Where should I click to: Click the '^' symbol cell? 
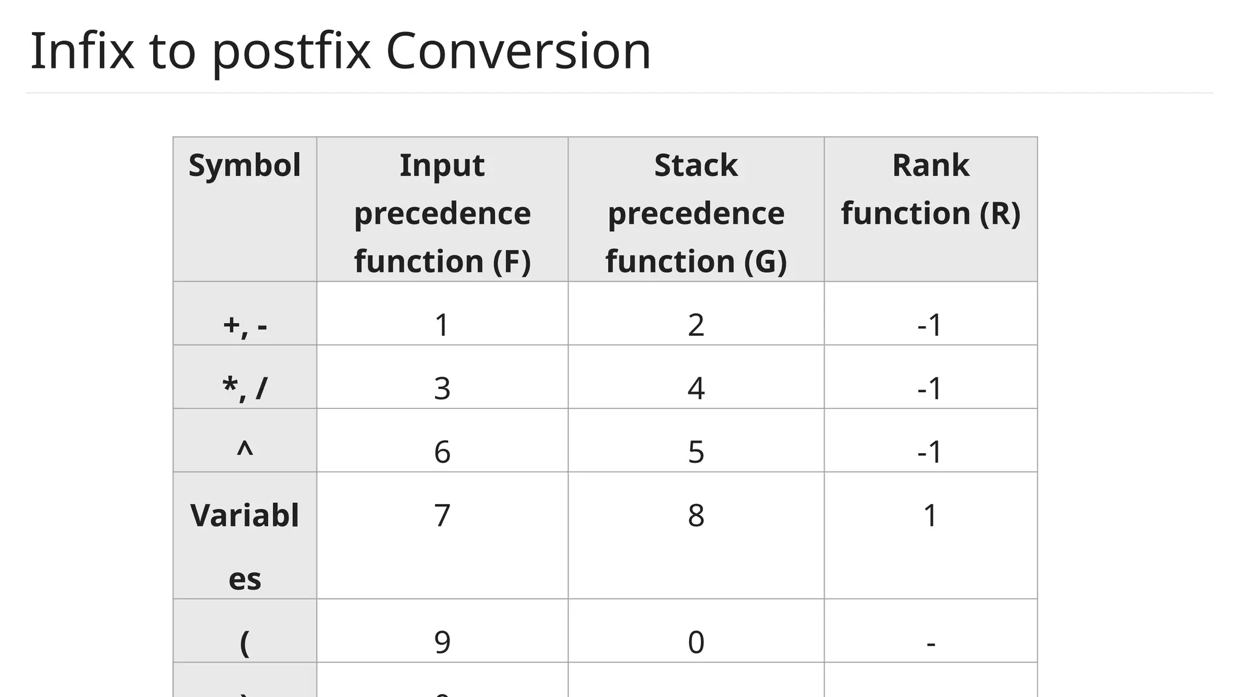click(244, 451)
